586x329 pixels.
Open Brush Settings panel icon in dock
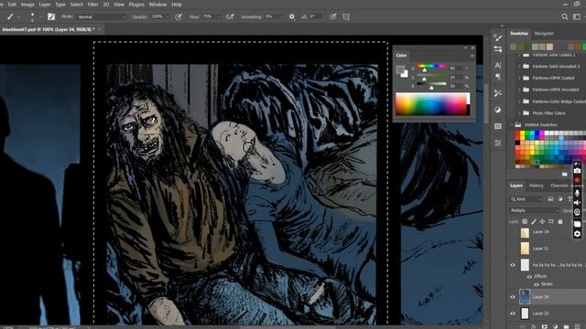pyautogui.click(x=498, y=49)
